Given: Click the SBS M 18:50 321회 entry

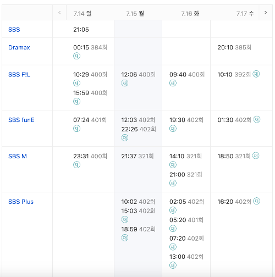Looking at the screenshot, I should click(x=234, y=156).
